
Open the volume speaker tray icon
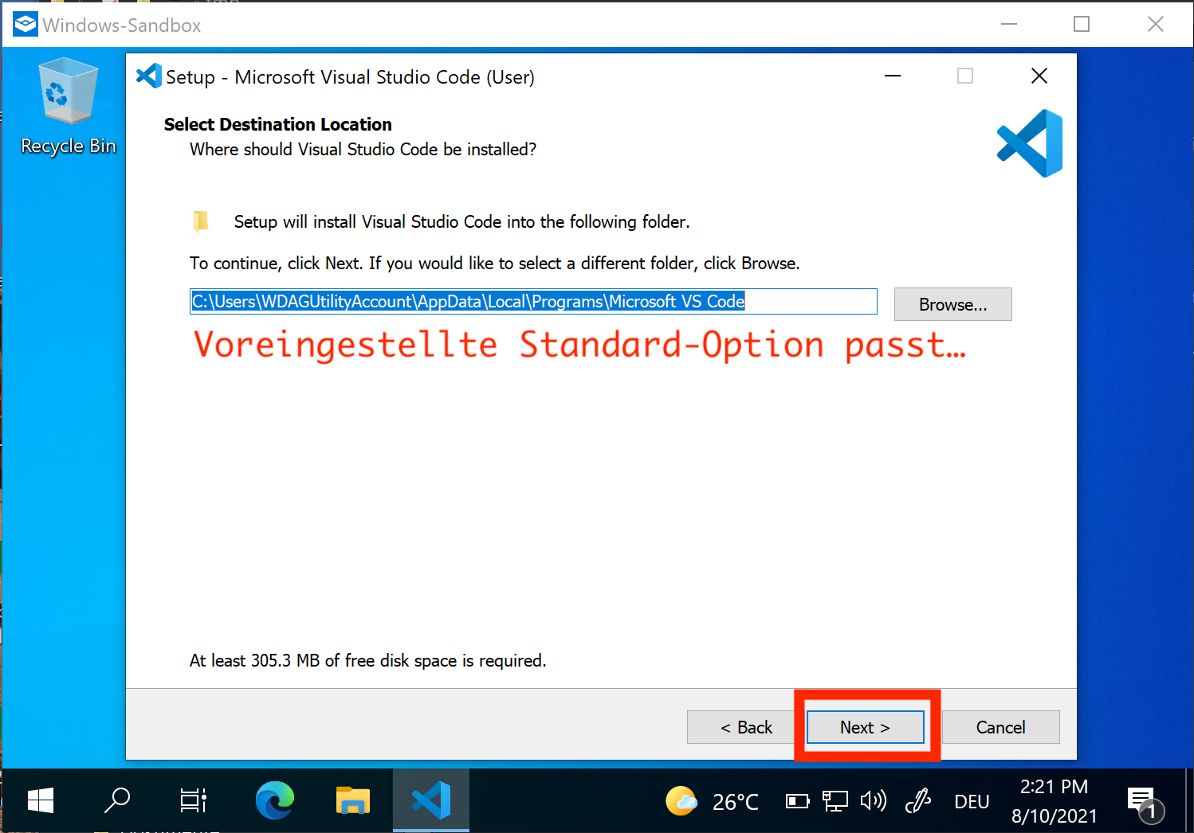tap(873, 800)
